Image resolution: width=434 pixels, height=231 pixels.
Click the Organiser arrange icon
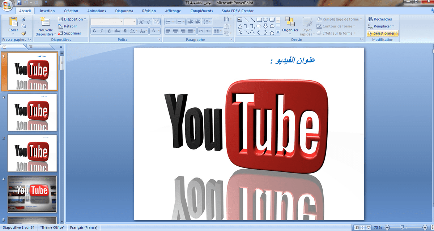290,24
